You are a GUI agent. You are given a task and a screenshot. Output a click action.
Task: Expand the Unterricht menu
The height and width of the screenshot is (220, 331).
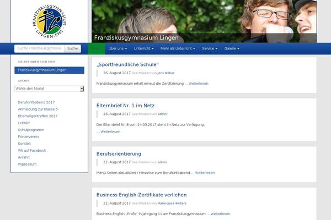click(x=144, y=48)
